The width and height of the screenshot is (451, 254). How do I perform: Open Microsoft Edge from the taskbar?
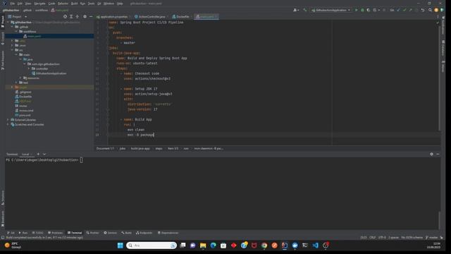click(213, 246)
